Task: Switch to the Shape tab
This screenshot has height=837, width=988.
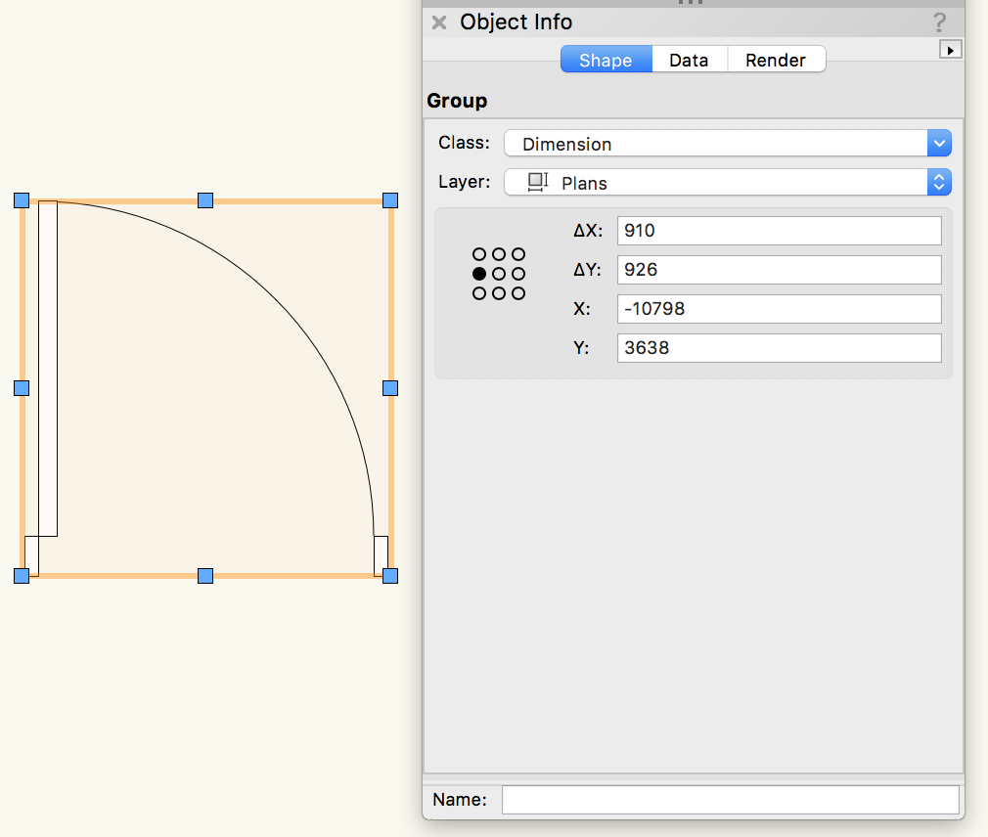Action: (606, 60)
